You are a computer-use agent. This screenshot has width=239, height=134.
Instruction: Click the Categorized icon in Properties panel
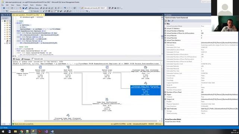pos(166,21)
